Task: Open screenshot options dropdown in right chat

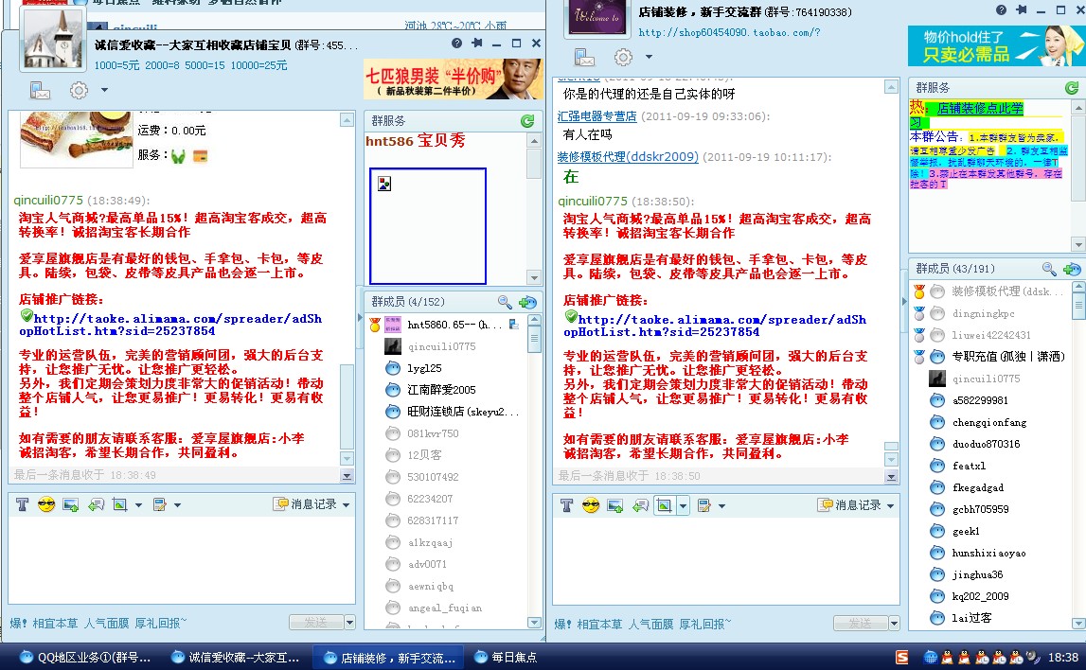Action: (x=683, y=506)
